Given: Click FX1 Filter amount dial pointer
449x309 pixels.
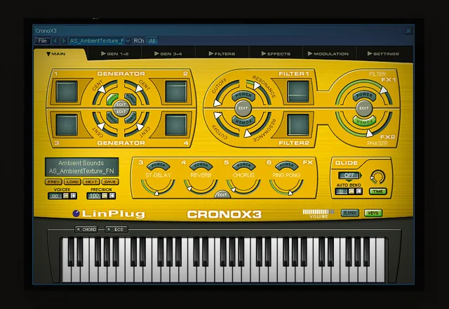Looking at the screenshot, I should tap(384, 91).
